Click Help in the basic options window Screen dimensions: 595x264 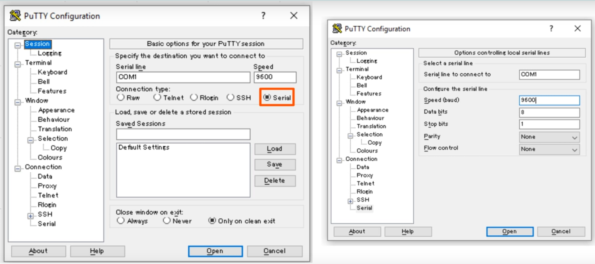pyautogui.click(x=97, y=251)
